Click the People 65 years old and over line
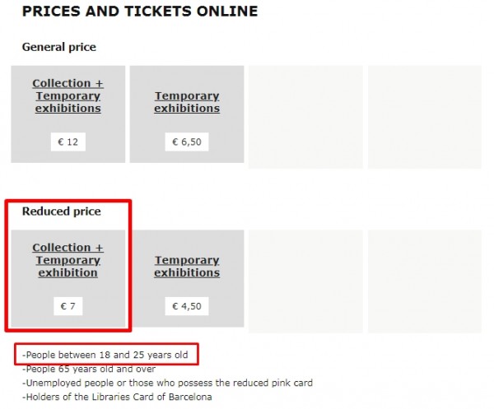494x409 pixels. pos(89,369)
